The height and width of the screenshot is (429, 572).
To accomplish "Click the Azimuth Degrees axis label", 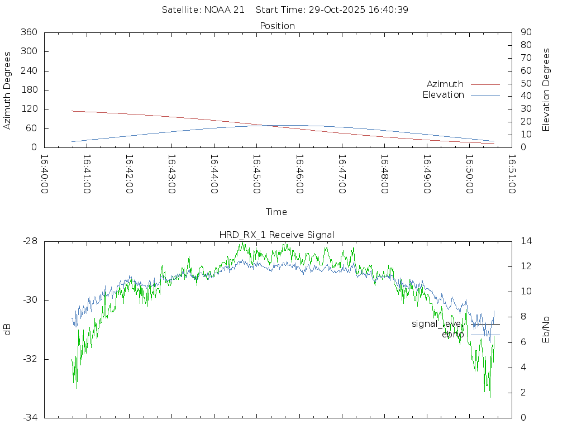I will tap(7, 90).
